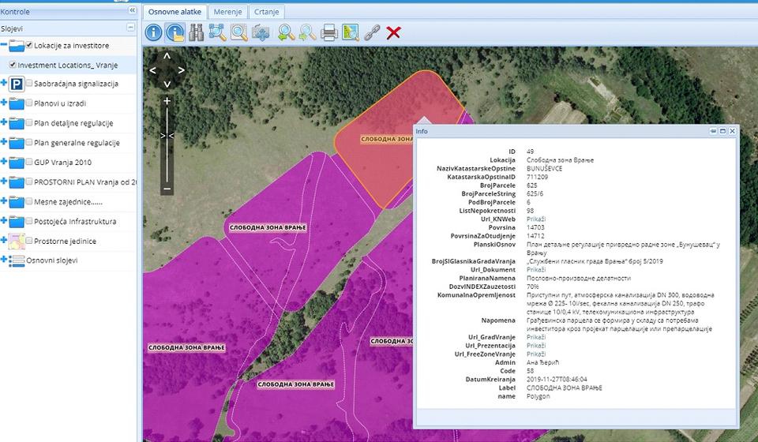Click the map zoom in plus button
758x442 pixels.
click(x=167, y=101)
